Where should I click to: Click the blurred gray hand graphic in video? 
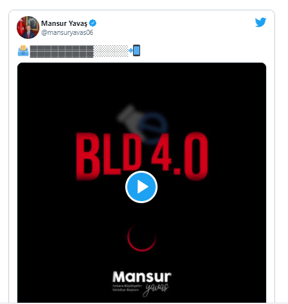point(129,116)
